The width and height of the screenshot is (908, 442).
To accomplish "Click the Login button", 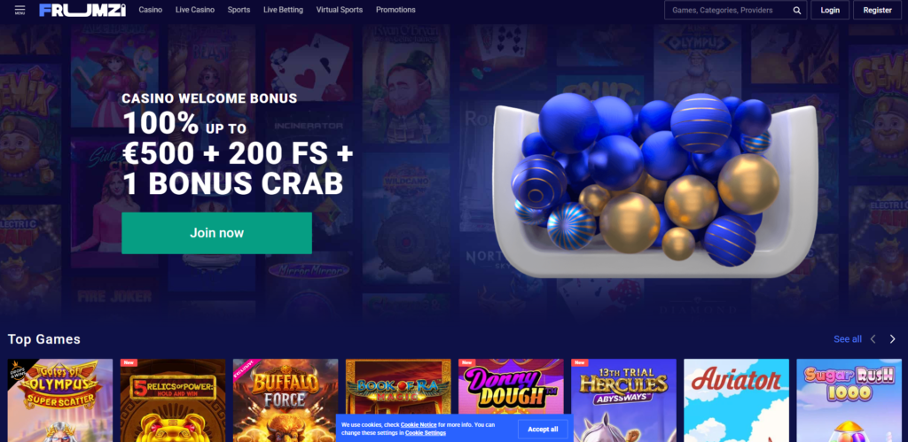I will (x=830, y=10).
